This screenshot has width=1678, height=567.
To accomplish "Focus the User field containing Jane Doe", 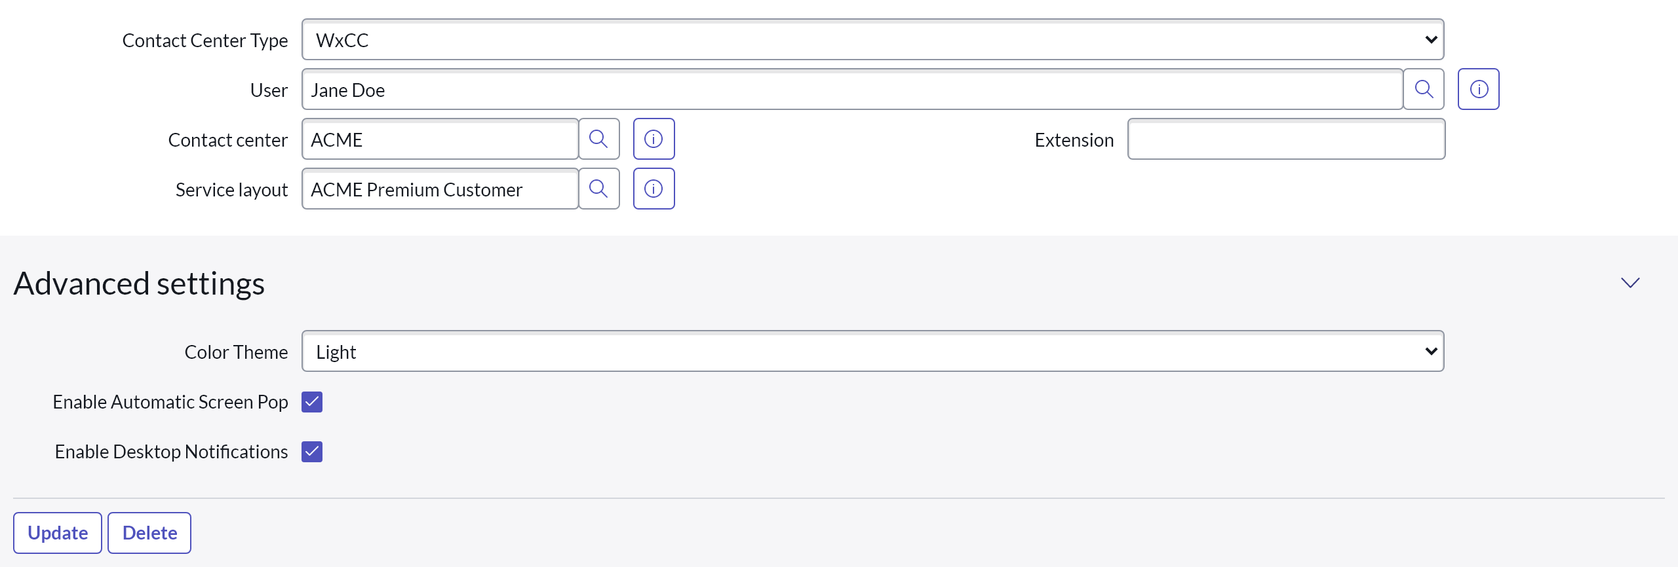I will (x=852, y=90).
